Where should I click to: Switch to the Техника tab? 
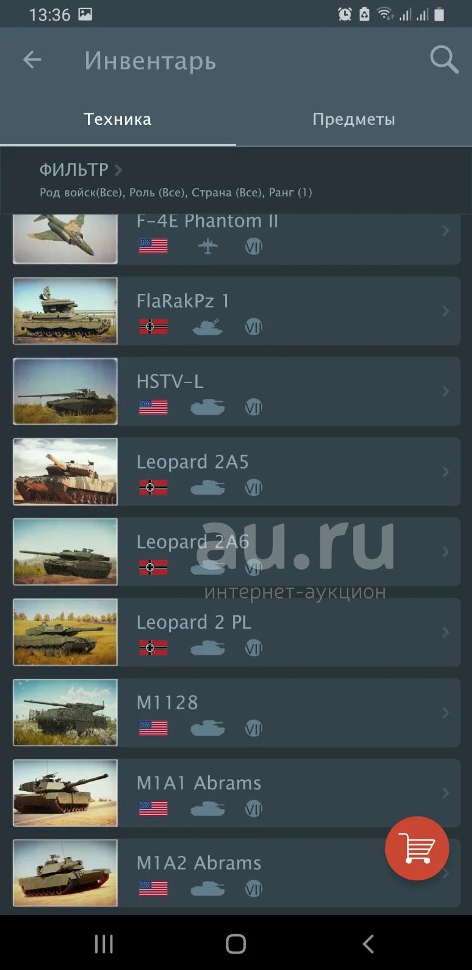118,119
